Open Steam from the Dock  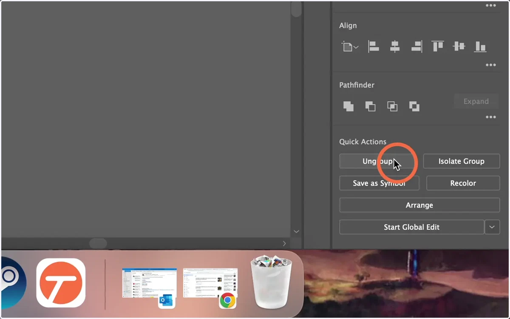coord(14,282)
